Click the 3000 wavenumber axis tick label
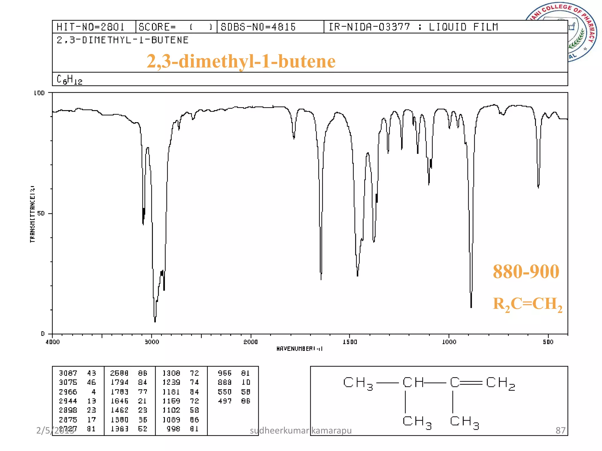This screenshot has width=602, height=451. [x=152, y=342]
